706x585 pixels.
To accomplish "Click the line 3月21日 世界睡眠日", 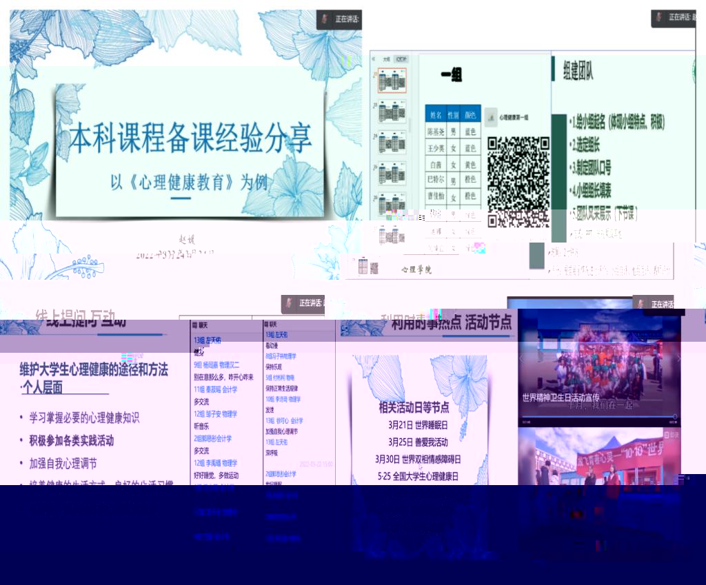I will [x=418, y=425].
